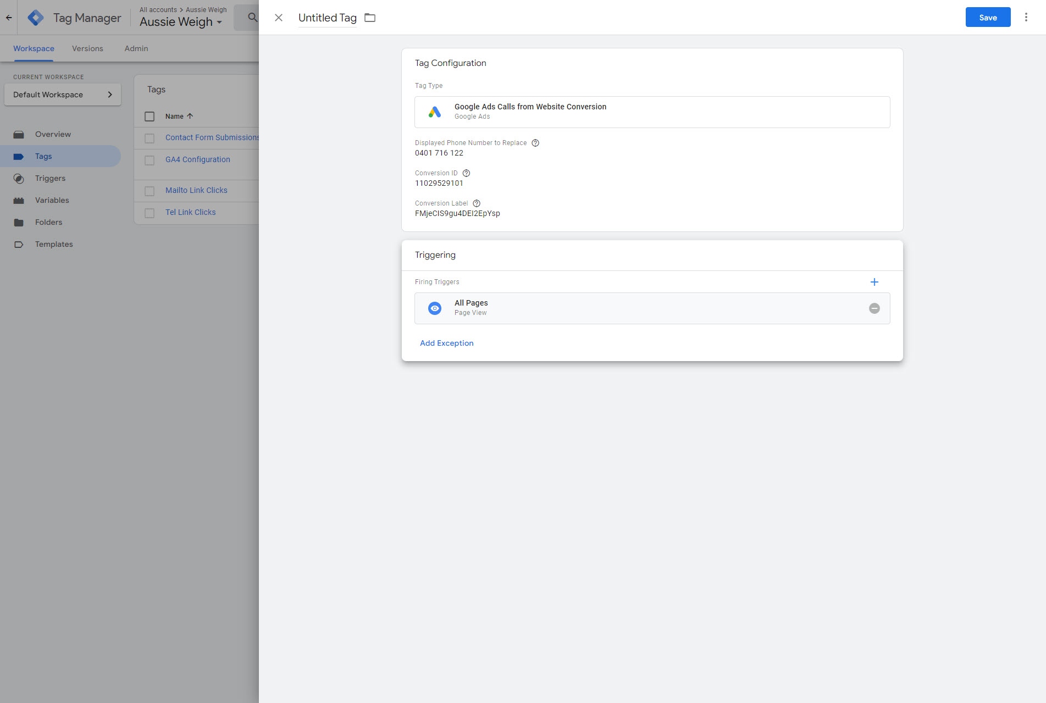Edit the Untitled Tag name field
This screenshot has height=703, width=1046.
(327, 18)
